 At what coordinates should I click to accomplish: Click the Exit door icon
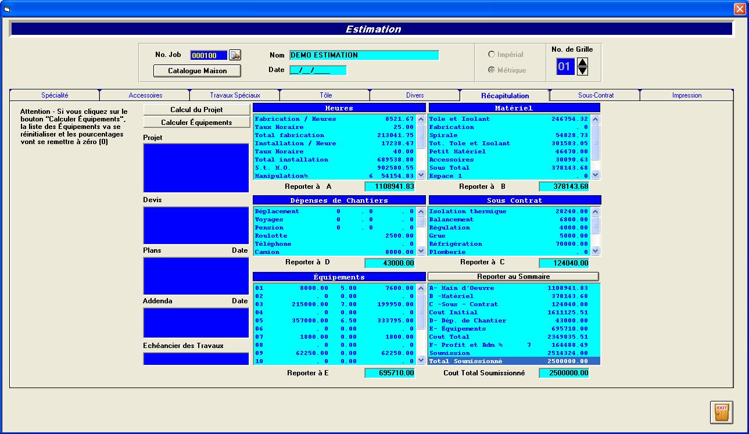click(721, 412)
